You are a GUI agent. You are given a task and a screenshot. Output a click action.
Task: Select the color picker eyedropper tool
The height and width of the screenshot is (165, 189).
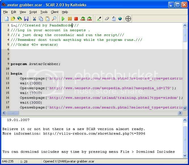click(99, 19)
